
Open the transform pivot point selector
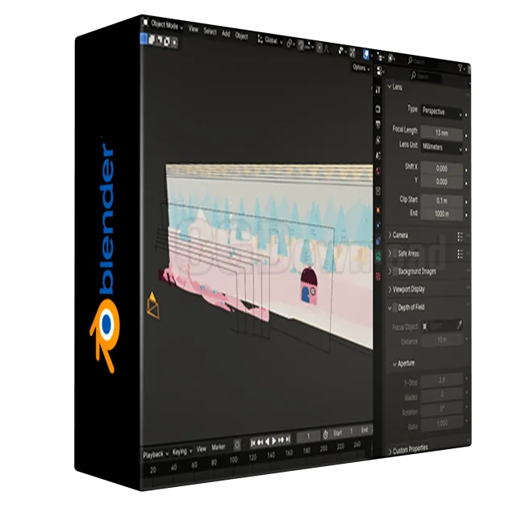290,44
